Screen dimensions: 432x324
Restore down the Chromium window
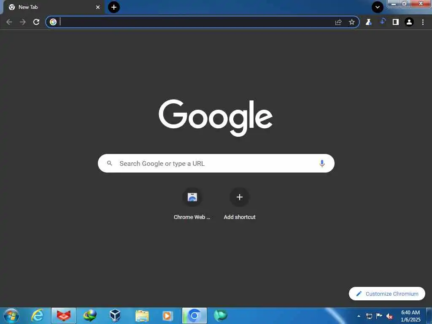405,4
